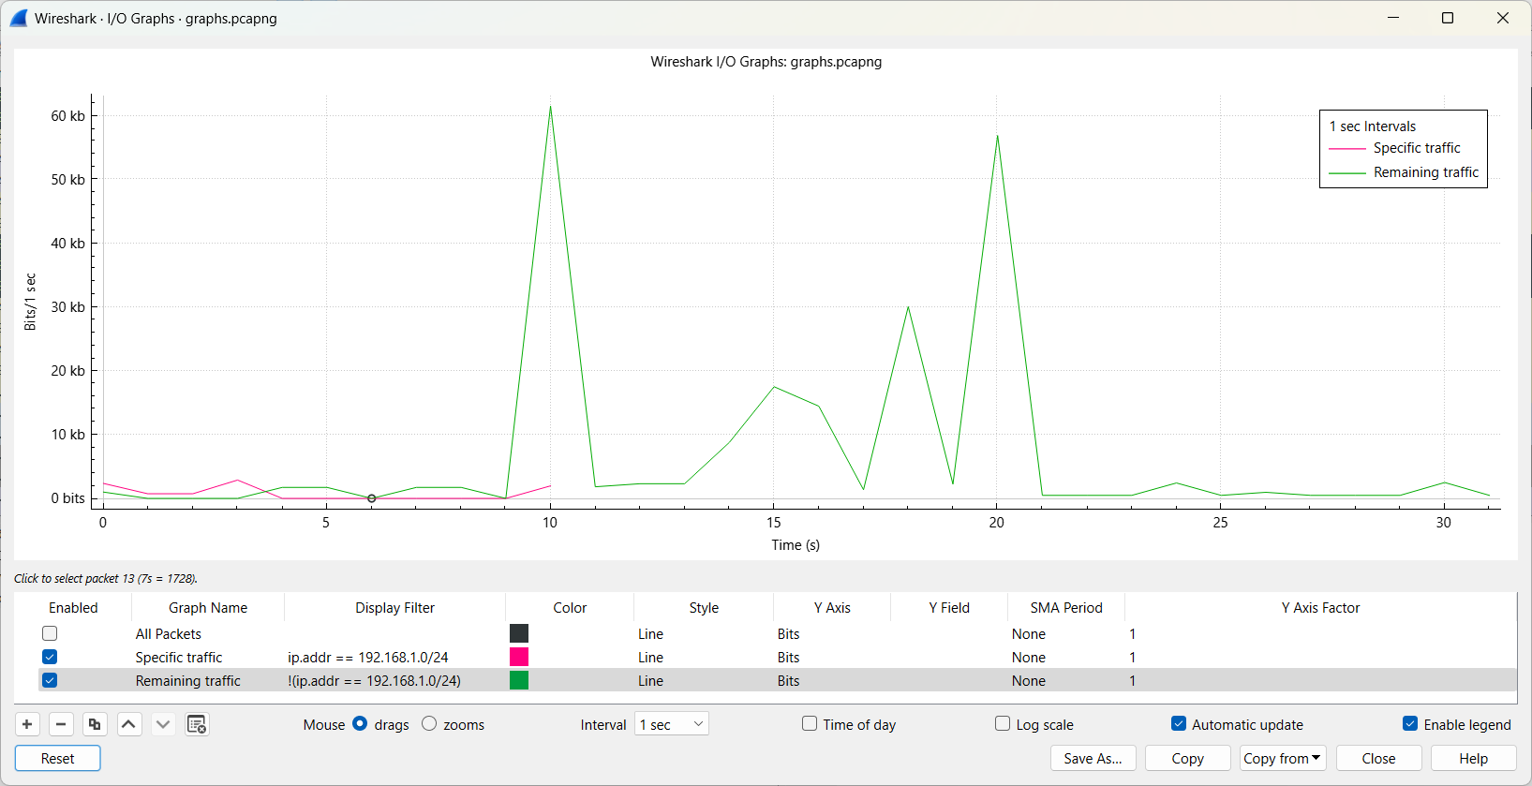This screenshot has width=1532, height=786.
Task: Select the Specific traffic graph name cell
Action: pyautogui.click(x=208, y=658)
